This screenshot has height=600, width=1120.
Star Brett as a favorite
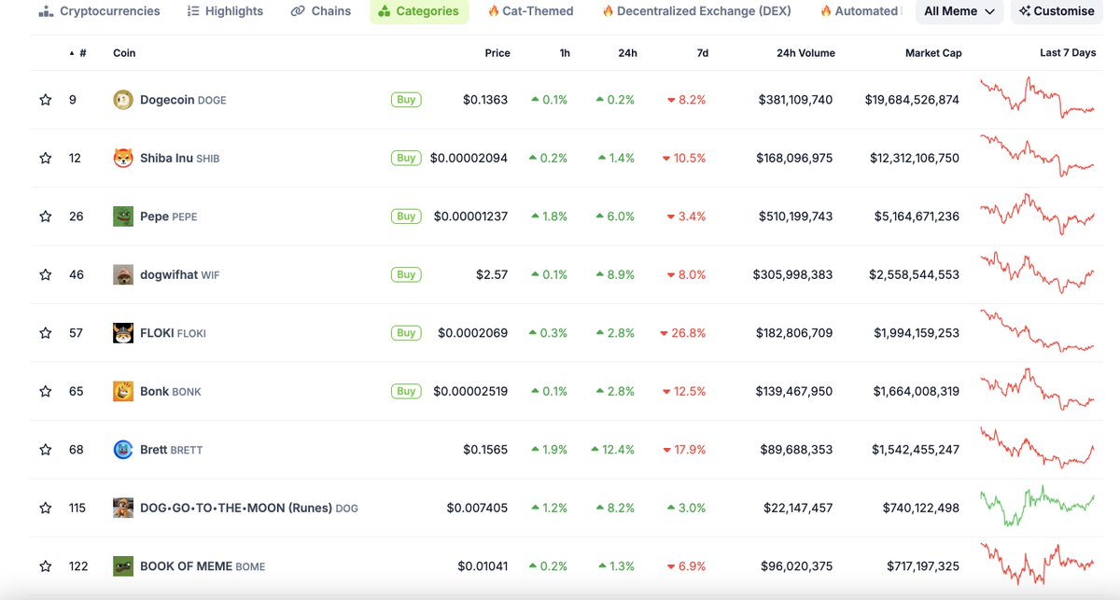(x=45, y=450)
